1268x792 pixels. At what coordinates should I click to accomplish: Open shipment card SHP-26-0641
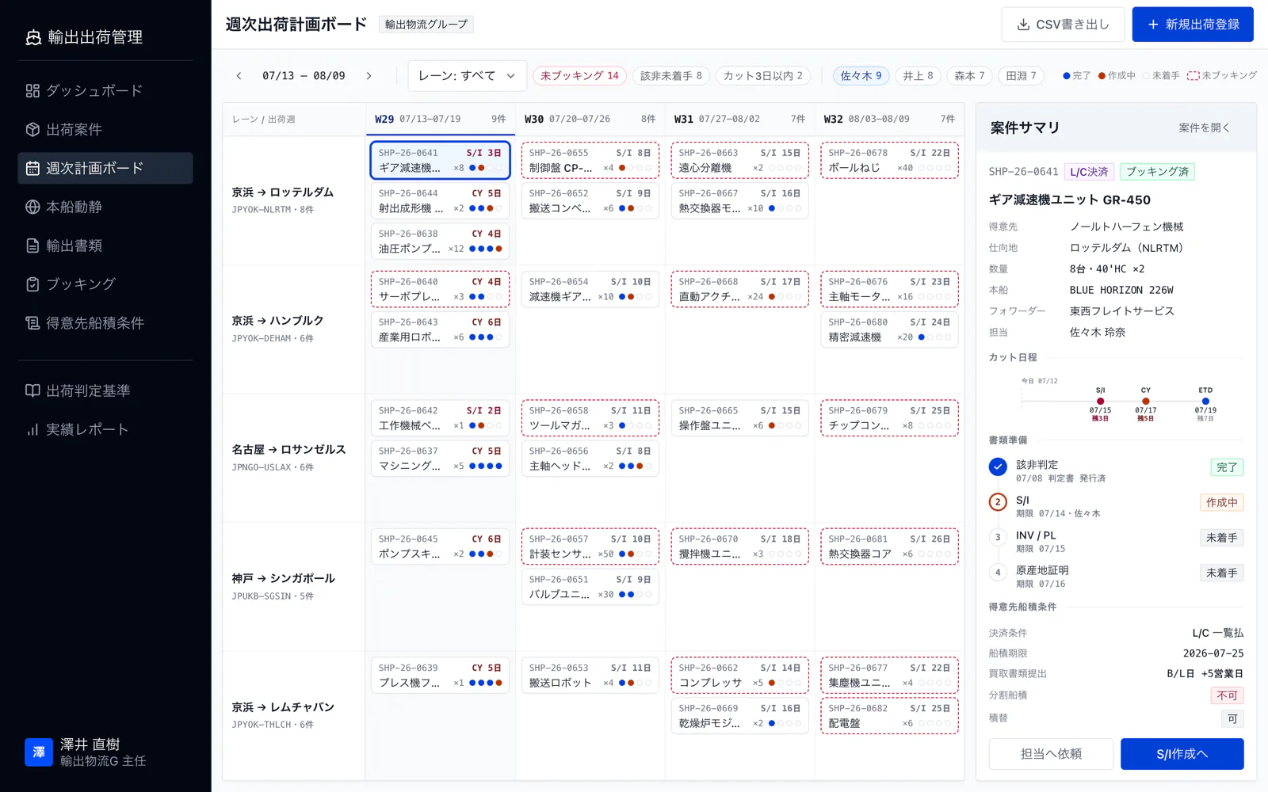[x=440, y=160]
